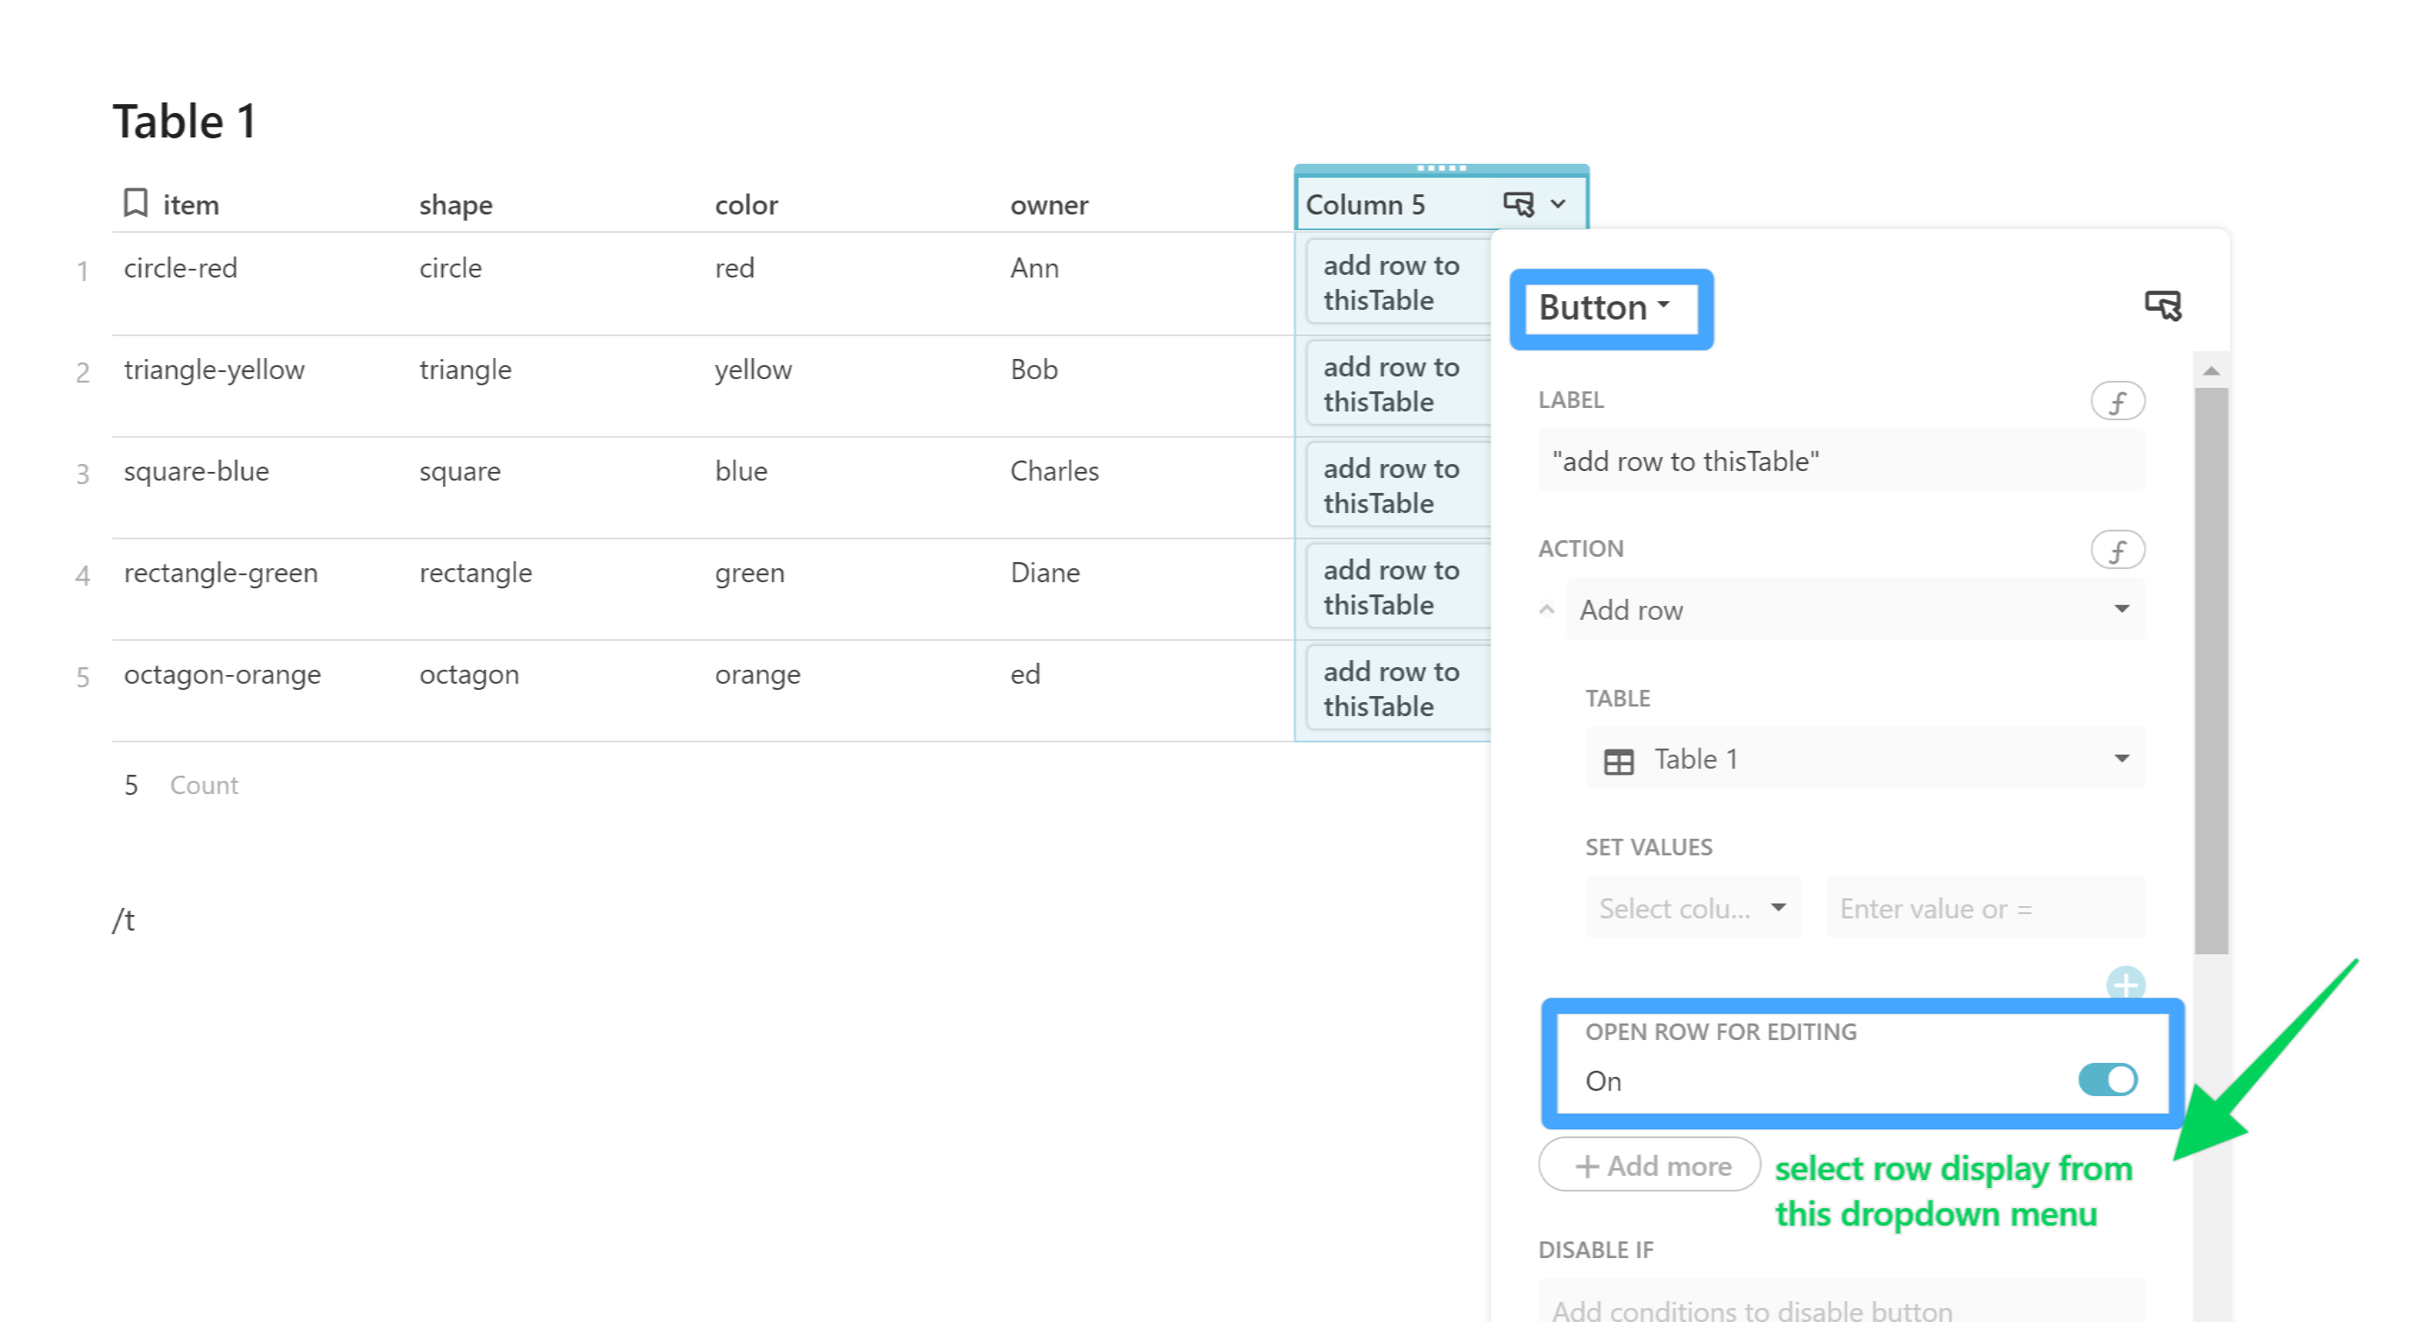This screenshot has height=1322, width=2433.
Task: Click button icon in Column 5 header
Action: point(1518,204)
